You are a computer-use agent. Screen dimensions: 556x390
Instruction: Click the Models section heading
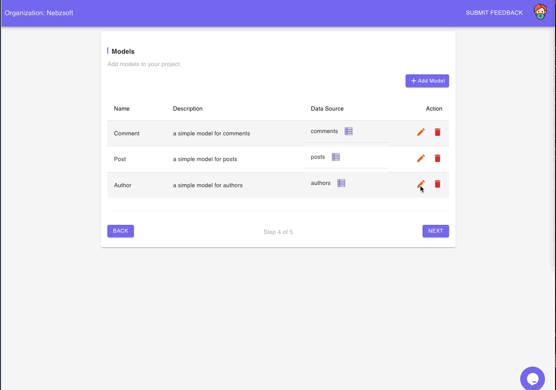[123, 51]
